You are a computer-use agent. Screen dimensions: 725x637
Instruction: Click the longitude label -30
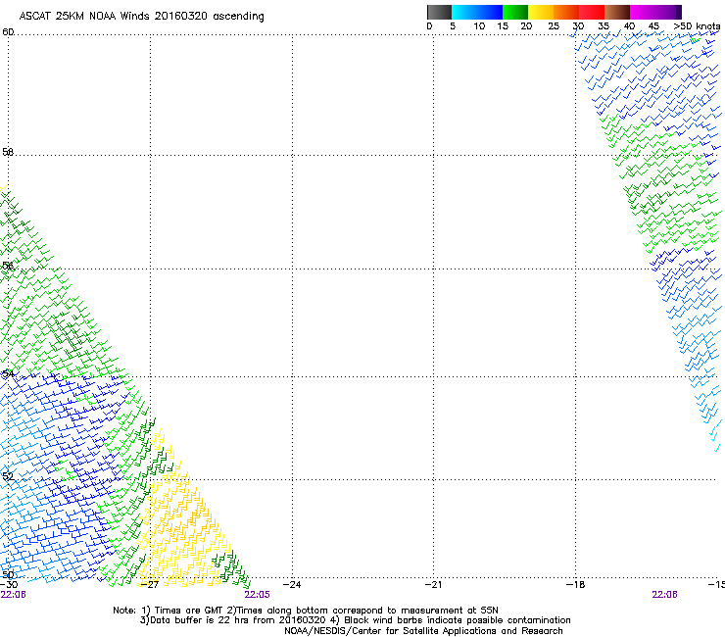click(x=9, y=585)
